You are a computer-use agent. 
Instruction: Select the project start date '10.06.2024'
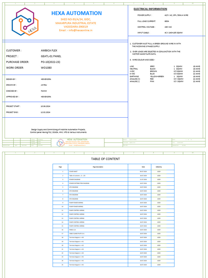[x=45, y=106]
